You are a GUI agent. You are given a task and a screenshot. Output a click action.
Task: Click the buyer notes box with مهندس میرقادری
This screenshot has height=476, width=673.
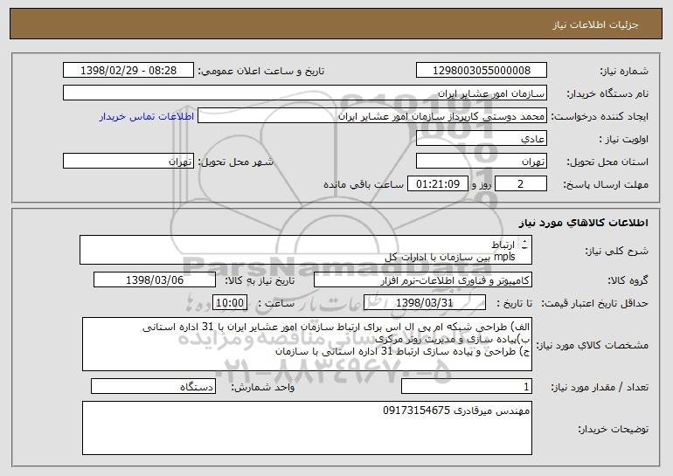pyautogui.click(x=307, y=428)
